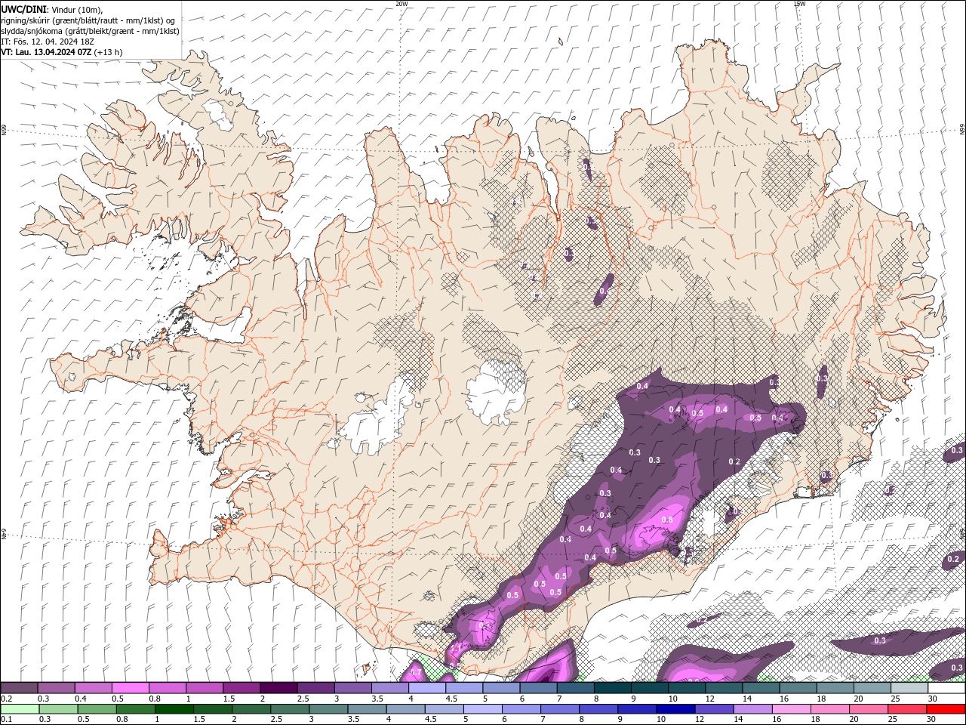Click the 'VT: Lau. 13.04.2024 07Z (+13 h)' line
This screenshot has width=966, height=725.
point(62,52)
